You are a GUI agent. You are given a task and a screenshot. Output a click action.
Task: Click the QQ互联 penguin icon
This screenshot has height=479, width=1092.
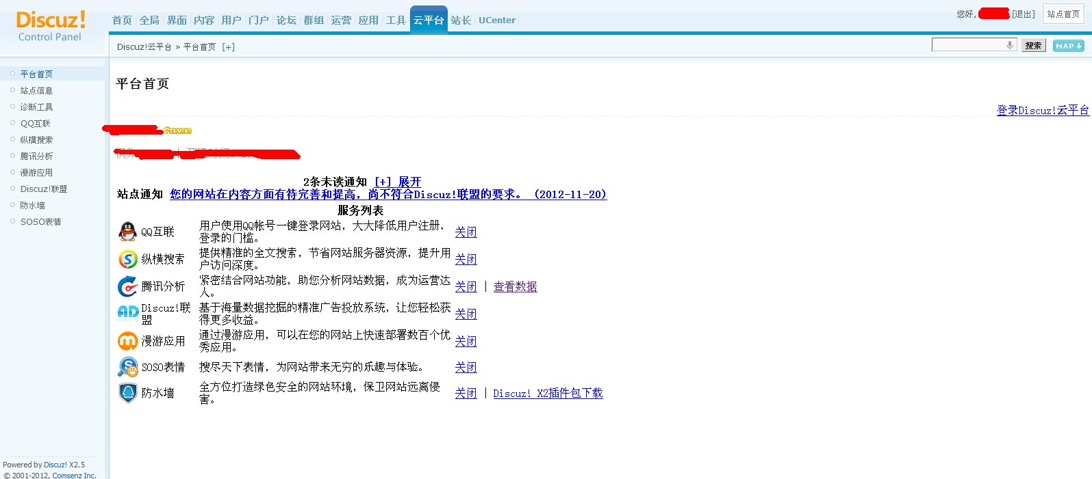click(127, 232)
